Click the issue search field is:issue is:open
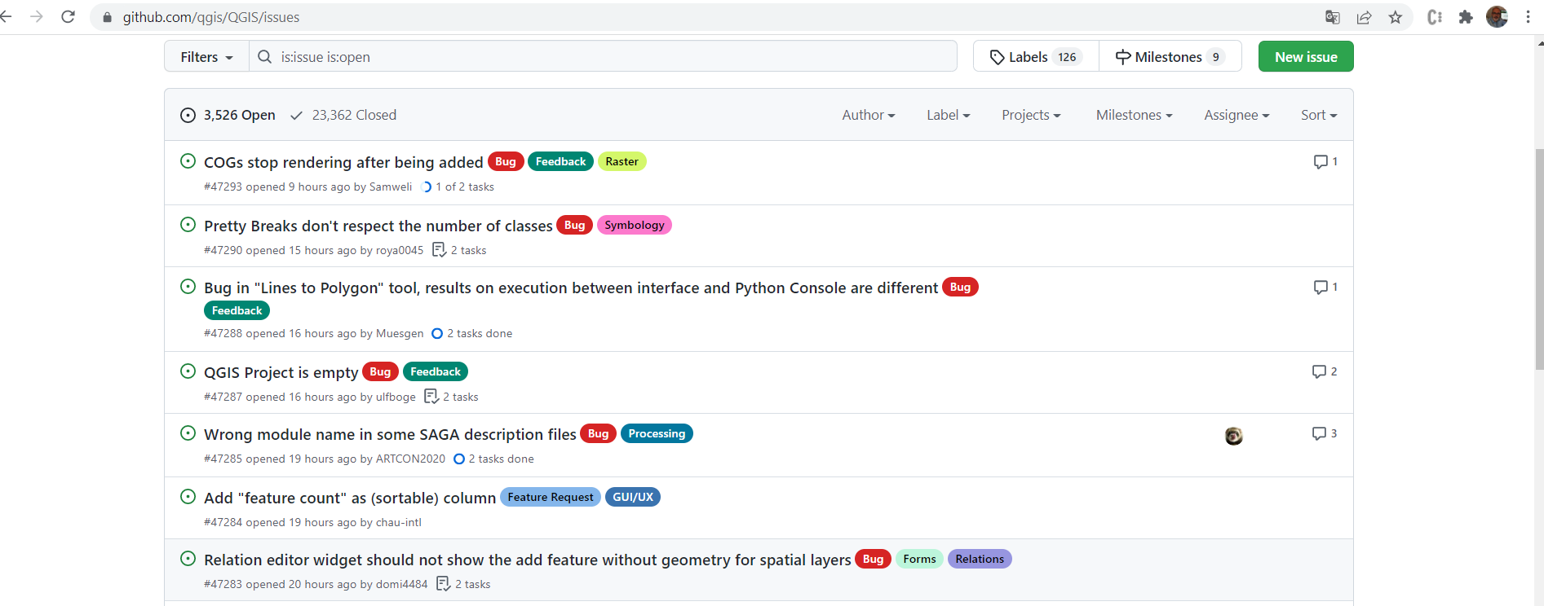This screenshot has width=1544, height=606. 603,56
